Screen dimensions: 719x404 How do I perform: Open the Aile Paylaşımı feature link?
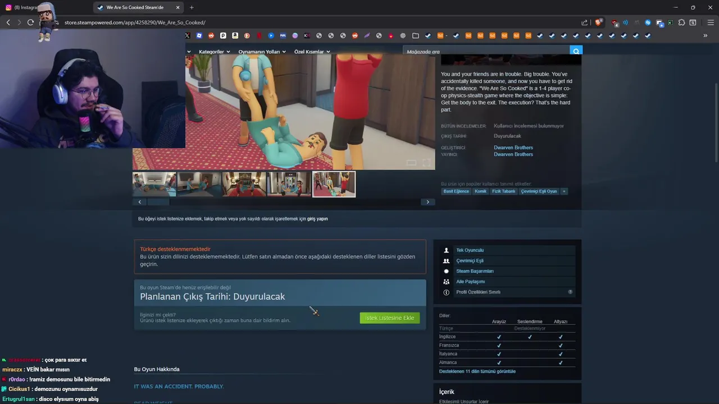(x=470, y=282)
